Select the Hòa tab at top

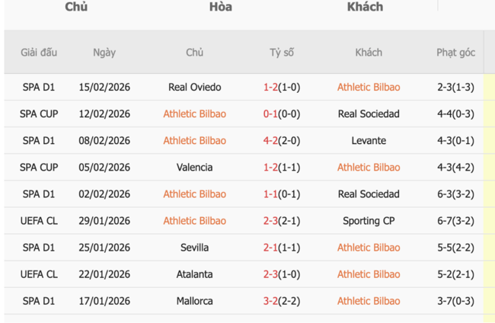(221, 7)
